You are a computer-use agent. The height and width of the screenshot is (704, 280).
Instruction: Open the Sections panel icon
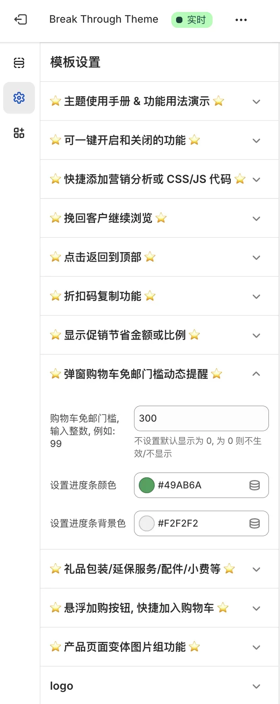pyautogui.click(x=19, y=63)
